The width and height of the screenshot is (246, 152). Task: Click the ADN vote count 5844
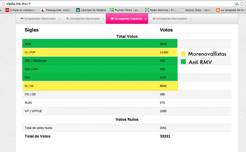163,44
